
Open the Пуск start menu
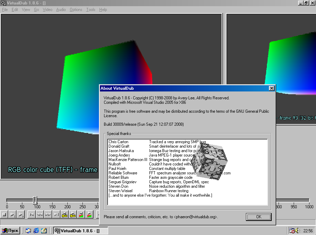click(x=10, y=231)
